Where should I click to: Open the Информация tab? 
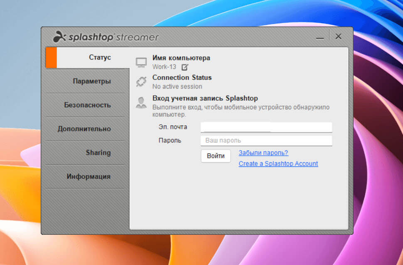85,176
